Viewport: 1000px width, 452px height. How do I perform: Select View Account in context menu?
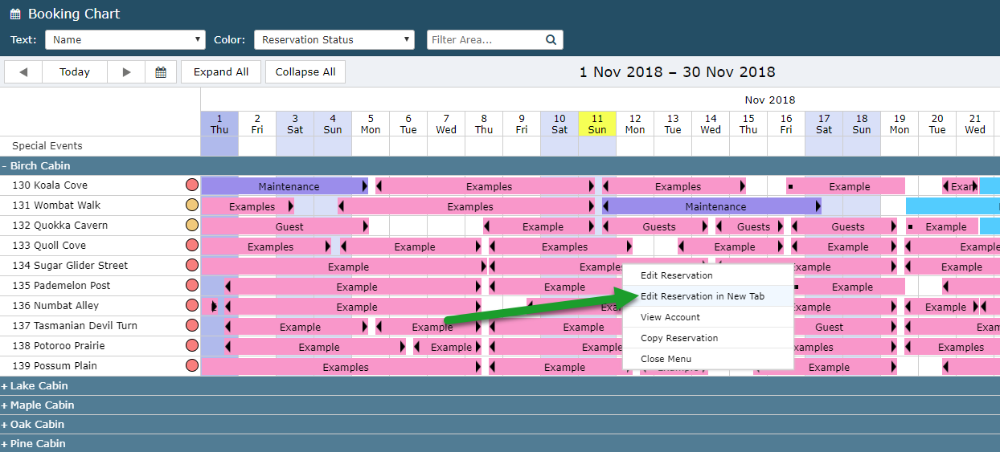pos(708,317)
